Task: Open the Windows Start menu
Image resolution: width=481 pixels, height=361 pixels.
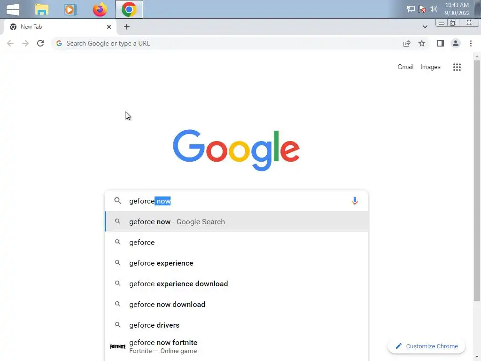Action: point(13,9)
